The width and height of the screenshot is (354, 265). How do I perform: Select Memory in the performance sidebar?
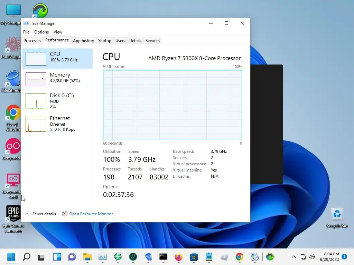pos(58,79)
